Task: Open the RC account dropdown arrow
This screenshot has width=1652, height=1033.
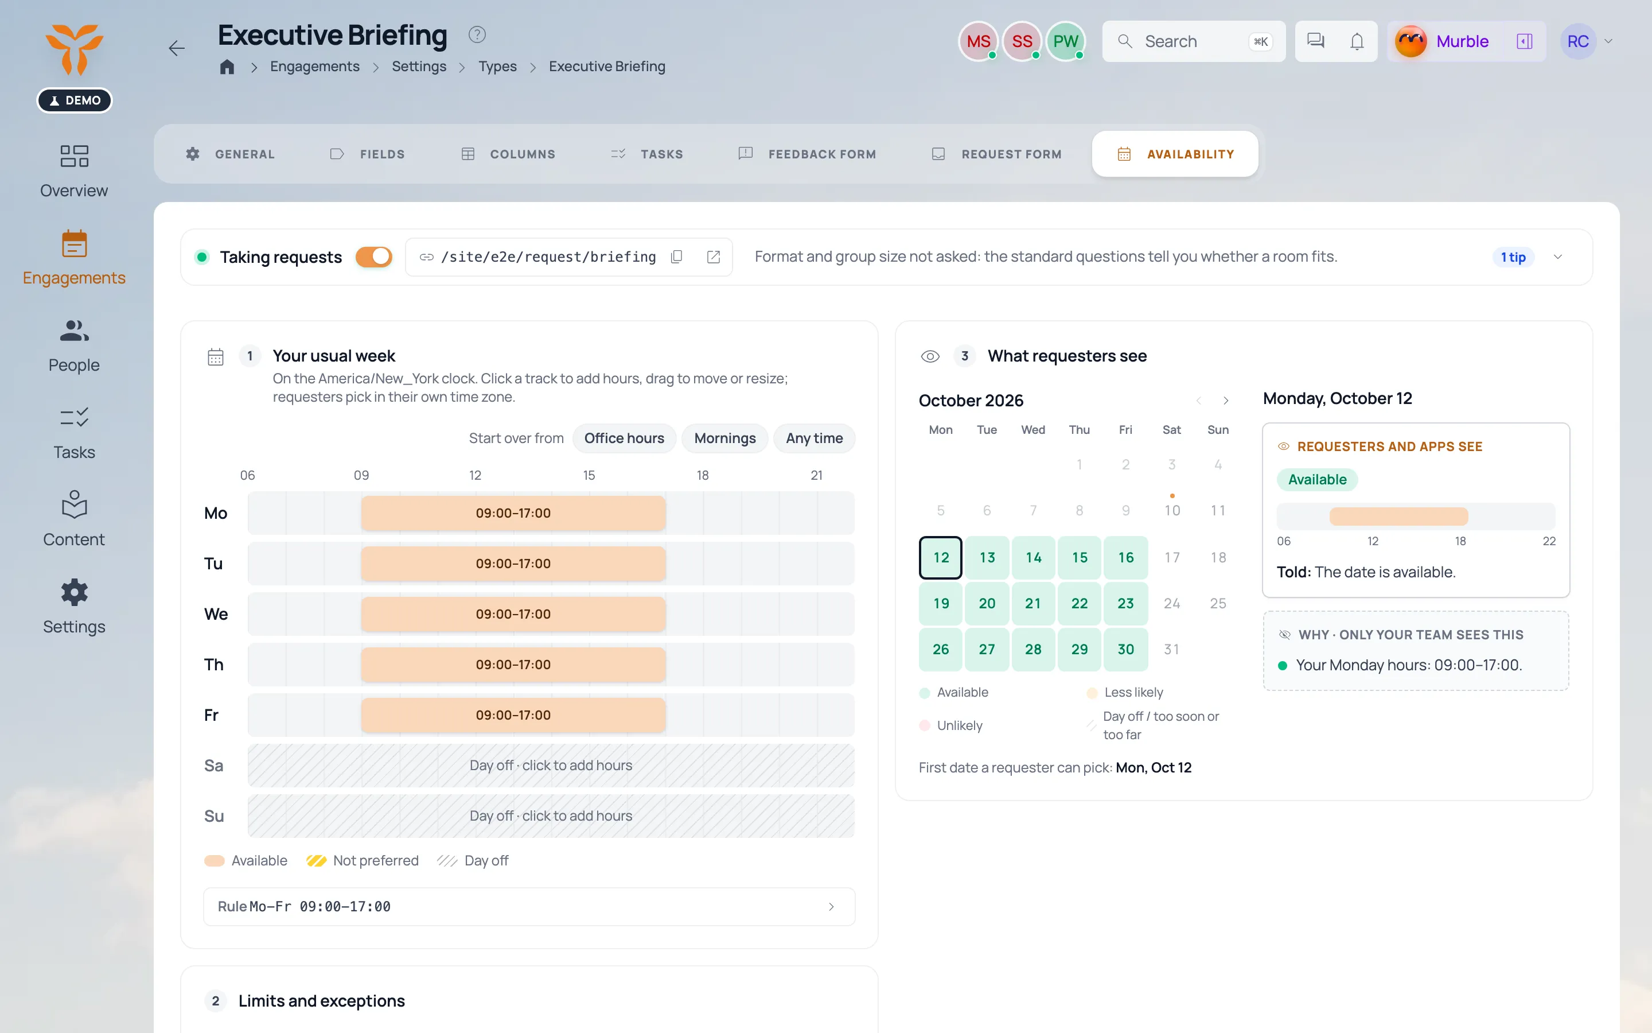Action: [x=1608, y=41]
